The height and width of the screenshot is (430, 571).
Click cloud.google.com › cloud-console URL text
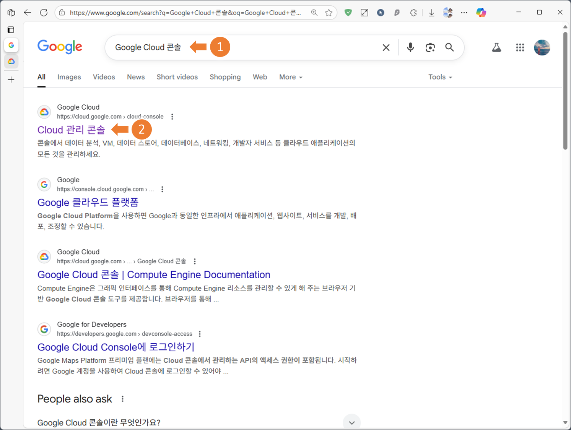[110, 117]
